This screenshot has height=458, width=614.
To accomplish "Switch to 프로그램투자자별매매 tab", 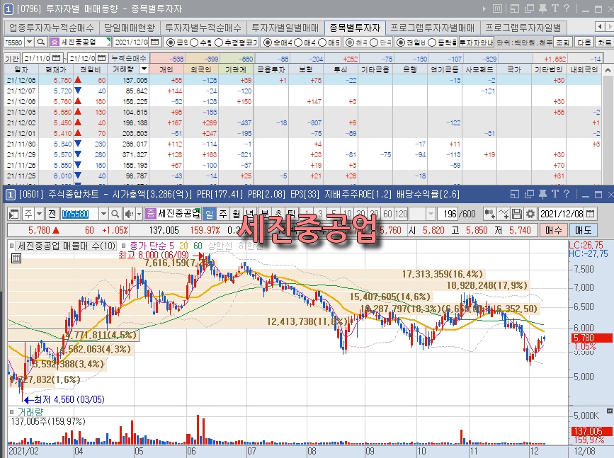I will click(x=432, y=28).
